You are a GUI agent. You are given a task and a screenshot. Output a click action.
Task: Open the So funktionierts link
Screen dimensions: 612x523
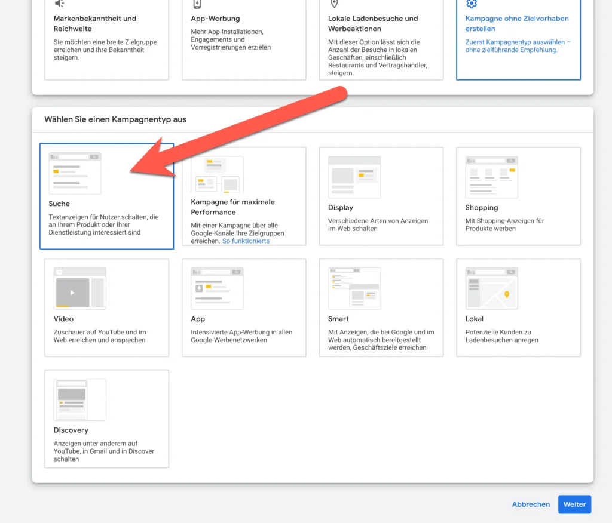[x=246, y=241]
